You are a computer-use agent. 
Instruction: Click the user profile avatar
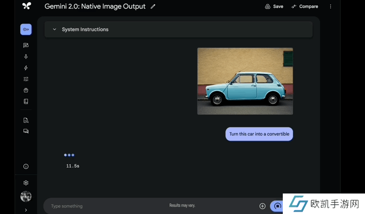[x=26, y=196]
